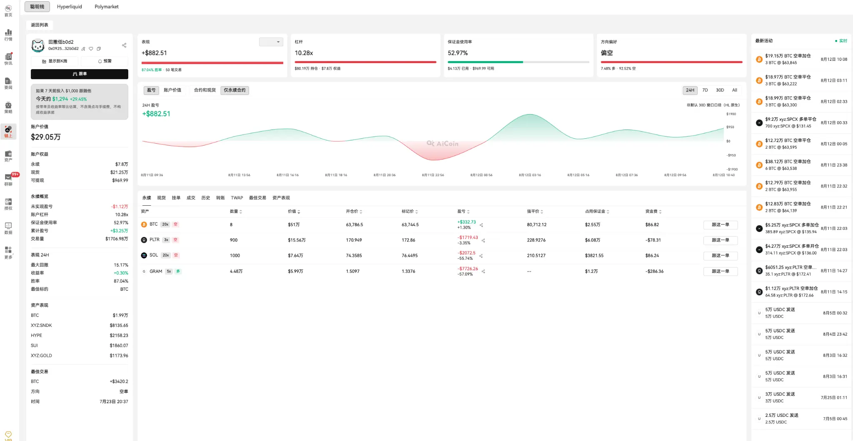Viewport: 853px width, 441px height.
Task: Open the 资产表现 asset performance tab
Action: pyautogui.click(x=281, y=198)
